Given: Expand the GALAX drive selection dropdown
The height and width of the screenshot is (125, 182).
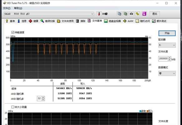Looking at the screenshot, I should pos(49,14).
